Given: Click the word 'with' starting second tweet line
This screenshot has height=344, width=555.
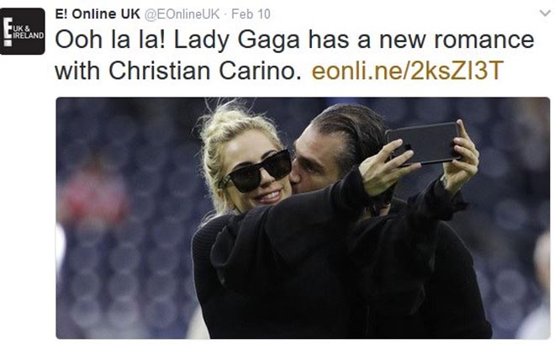Looking at the screenshot, I should click(78, 71).
